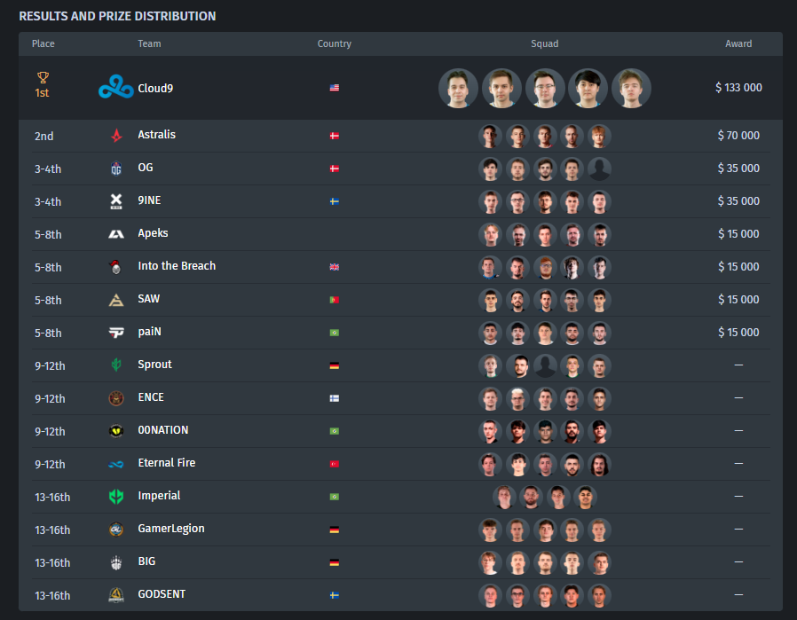This screenshot has width=797, height=620.
Task: Click the Squad column header
Action: (x=545, y=43)
